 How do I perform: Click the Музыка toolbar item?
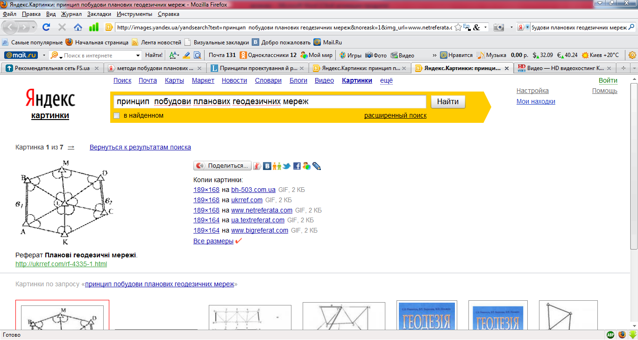491,55
